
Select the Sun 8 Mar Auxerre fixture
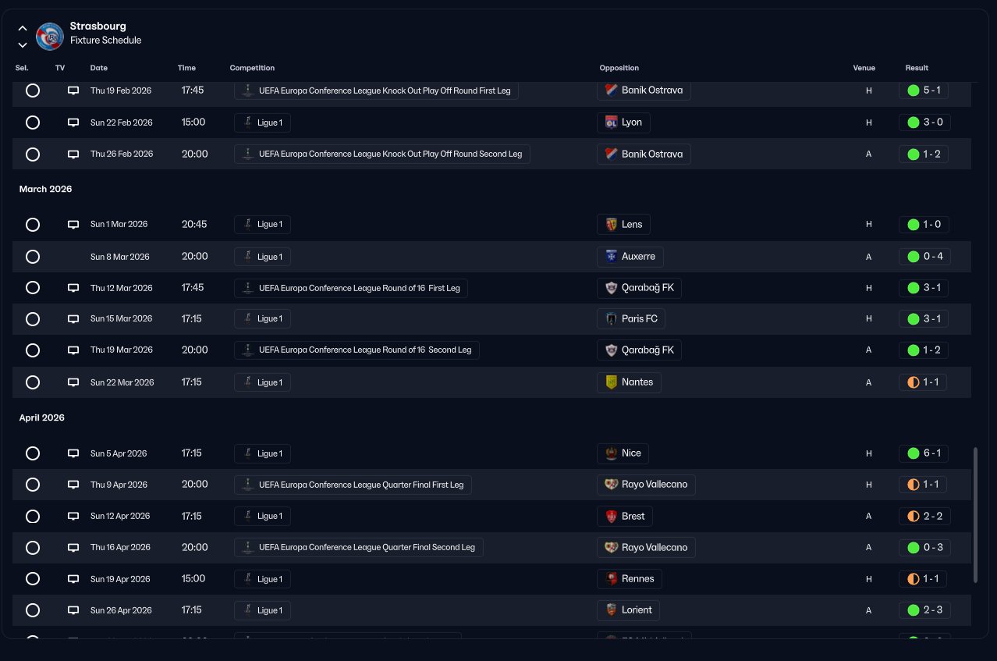[x=33, y=257]
